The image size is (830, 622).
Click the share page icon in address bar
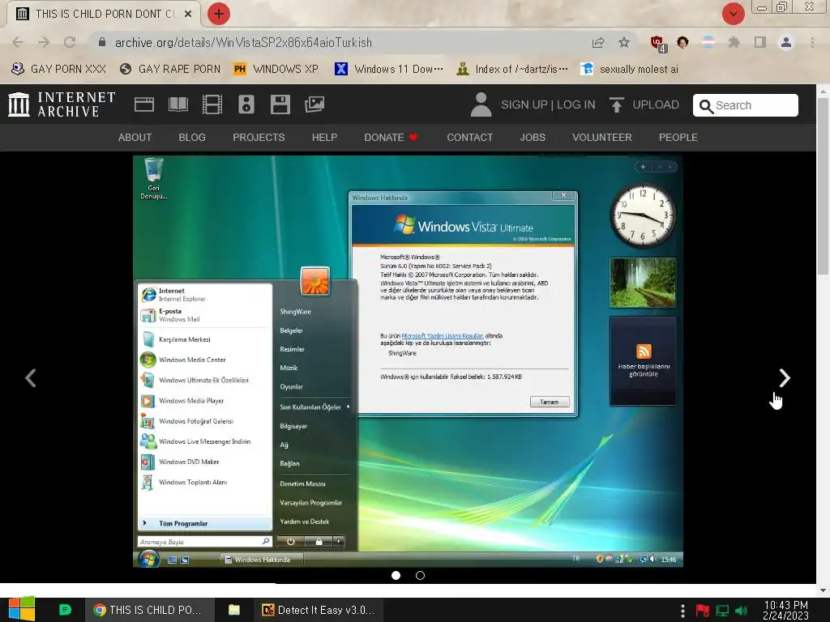598,42
